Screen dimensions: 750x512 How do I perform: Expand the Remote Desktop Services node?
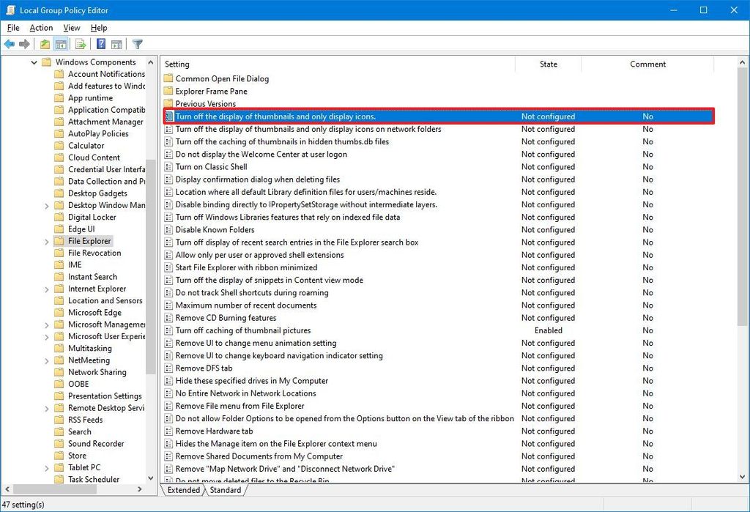(x=45, y=407)
